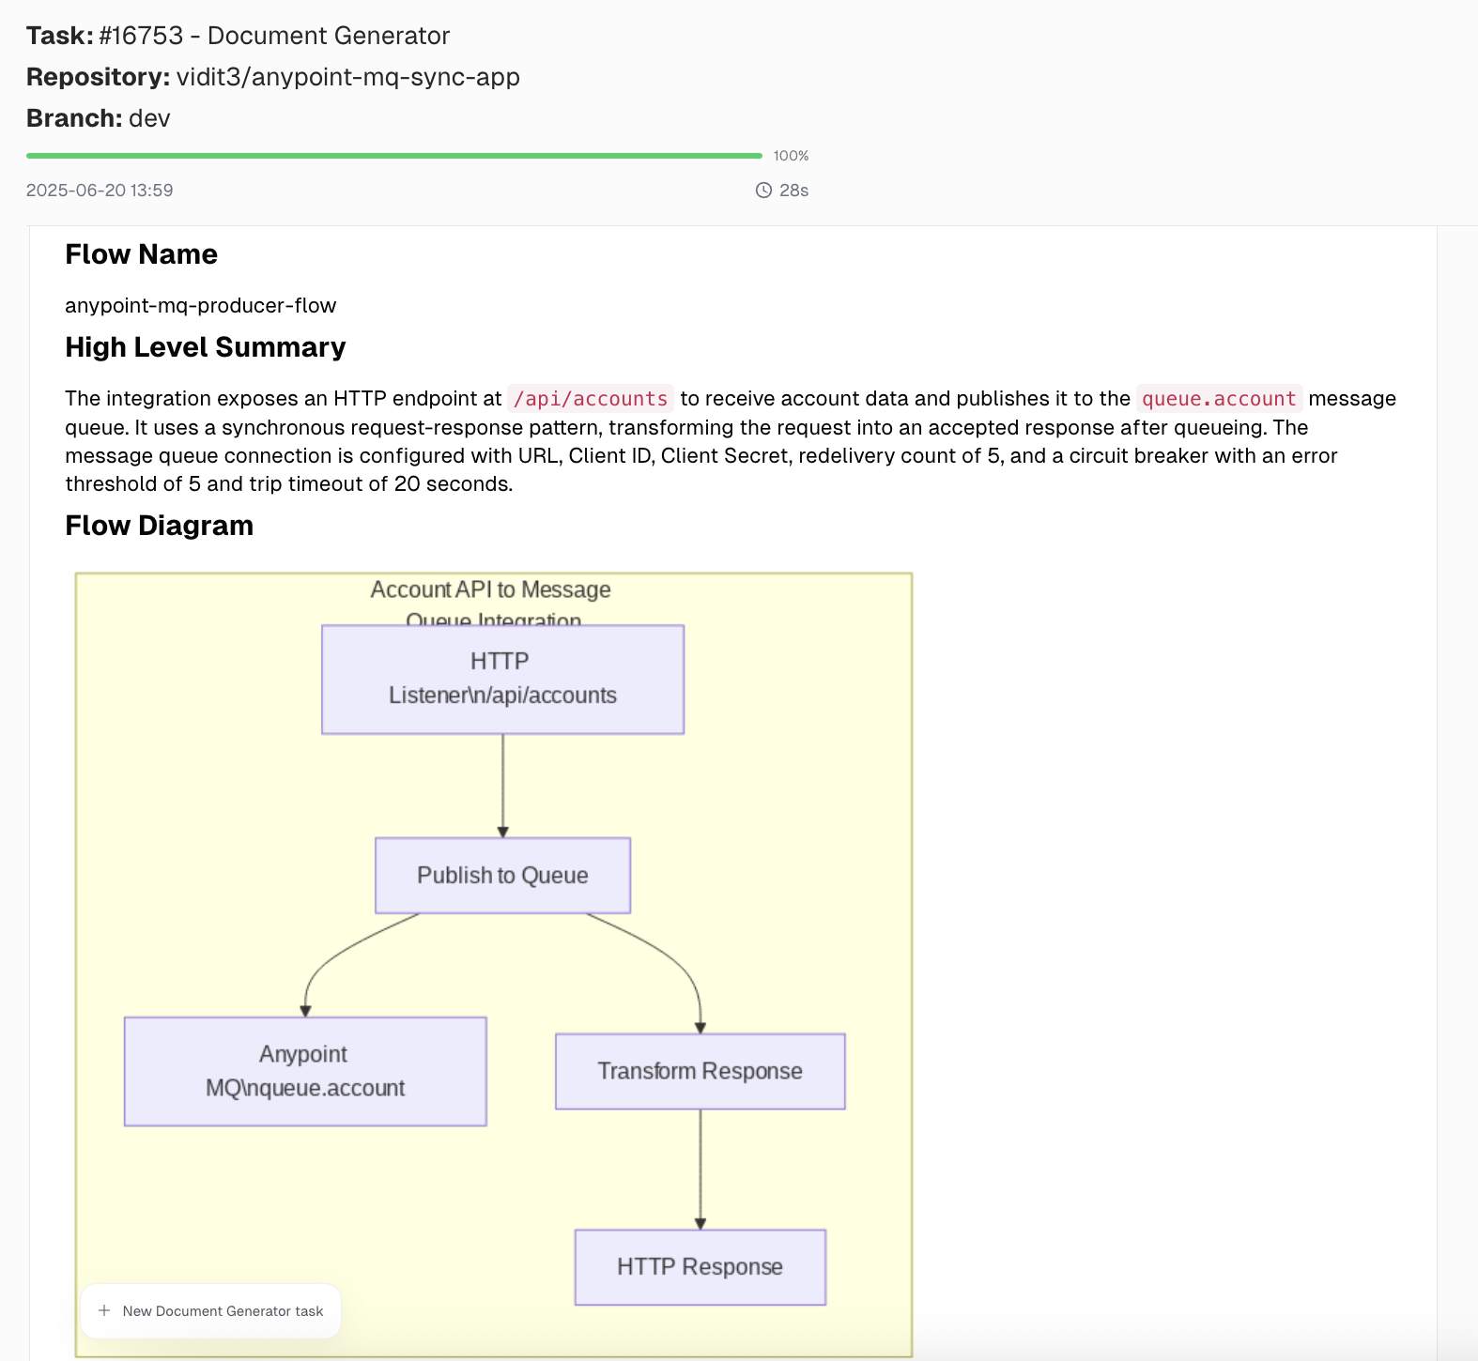Select the /api/accounts inline code text
Viewport: 1478px width, 1361px height.
coord(591,399)
